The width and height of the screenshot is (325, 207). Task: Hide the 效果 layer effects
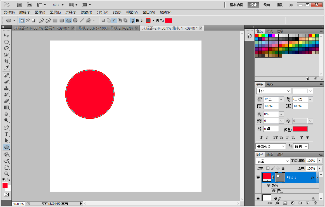point(269,185)
